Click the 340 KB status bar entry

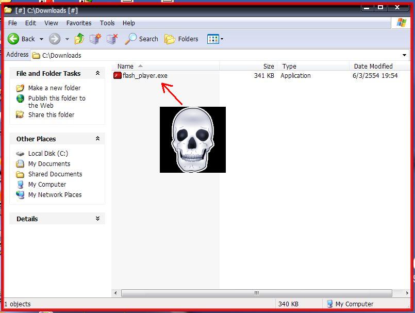pos(288,304)
